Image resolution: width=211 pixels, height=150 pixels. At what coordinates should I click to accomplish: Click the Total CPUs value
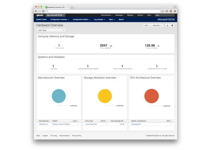click(x=59, y=46)
